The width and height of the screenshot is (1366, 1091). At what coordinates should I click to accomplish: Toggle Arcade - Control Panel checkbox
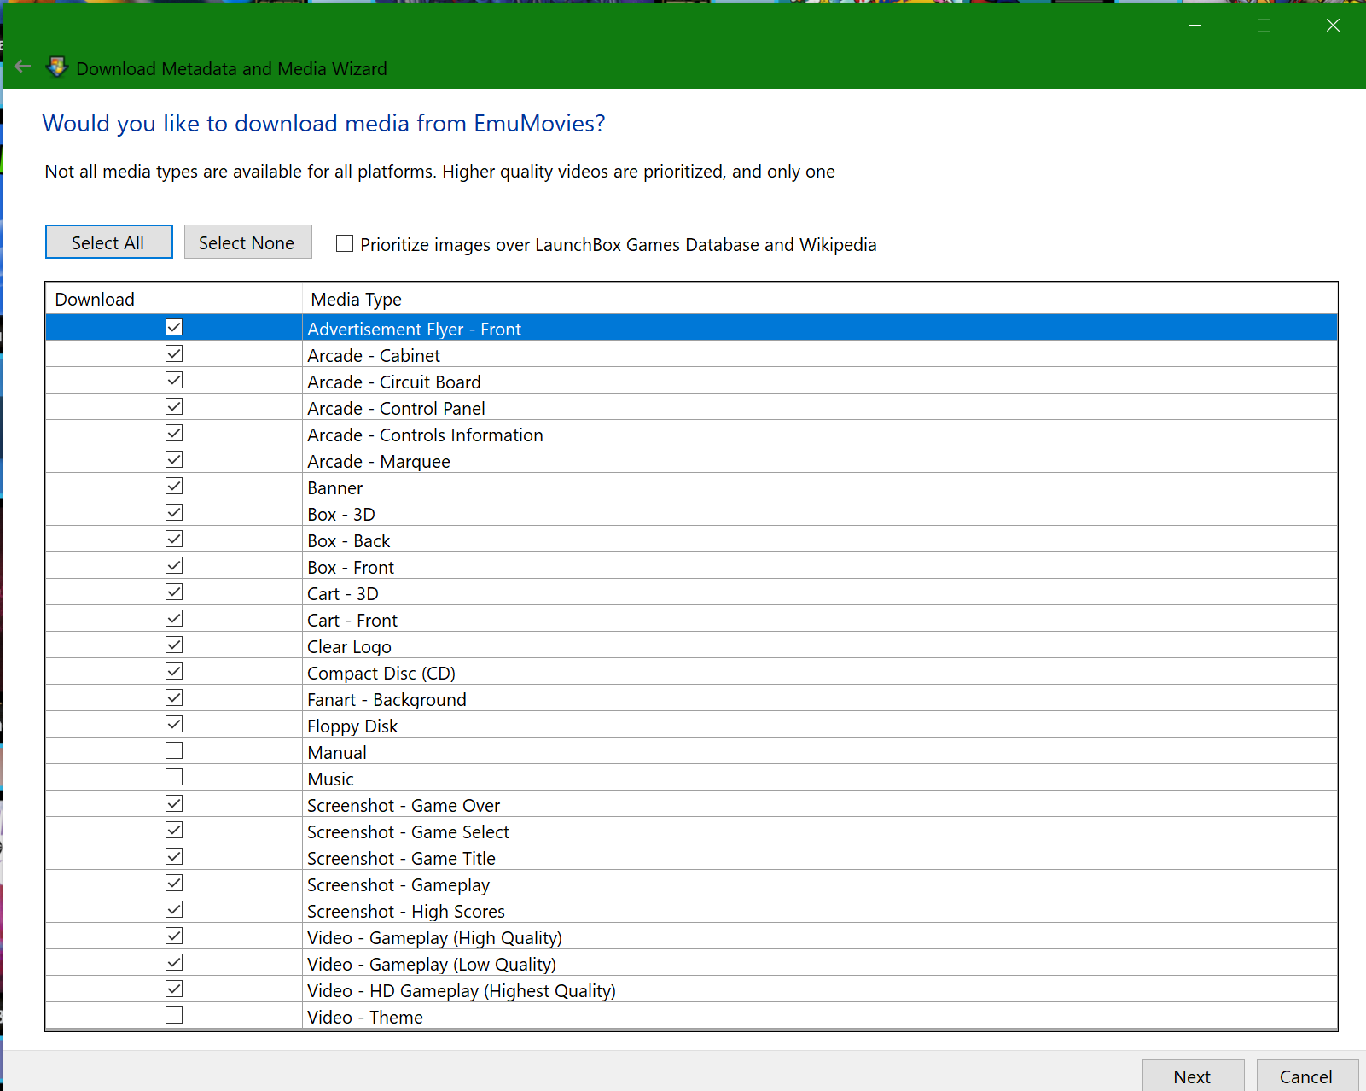point(174,406)
